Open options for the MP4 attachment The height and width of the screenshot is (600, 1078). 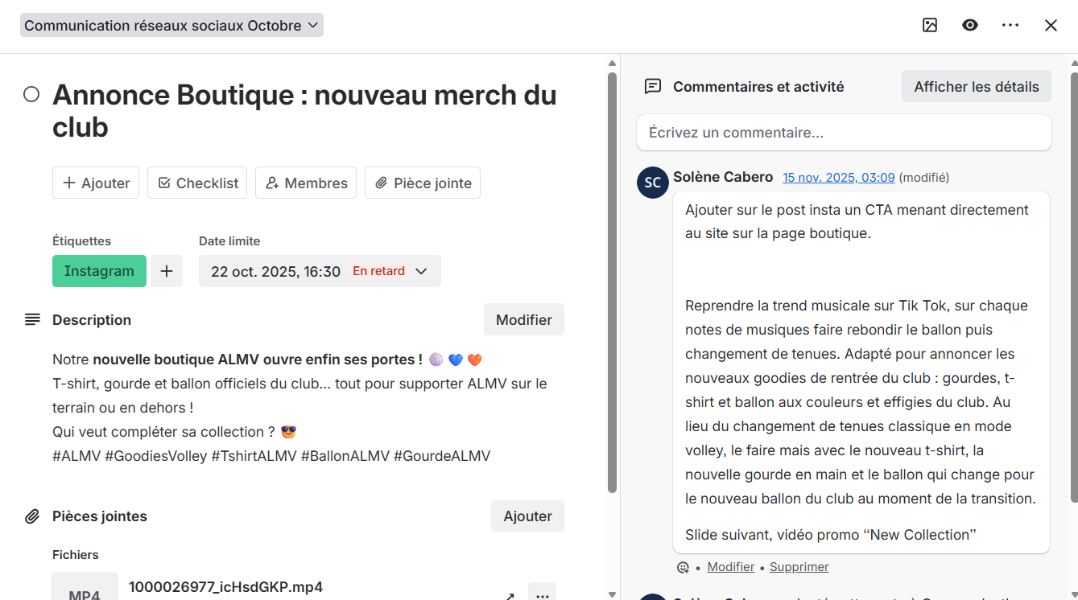pyautogui.click(x=542, y=594)
